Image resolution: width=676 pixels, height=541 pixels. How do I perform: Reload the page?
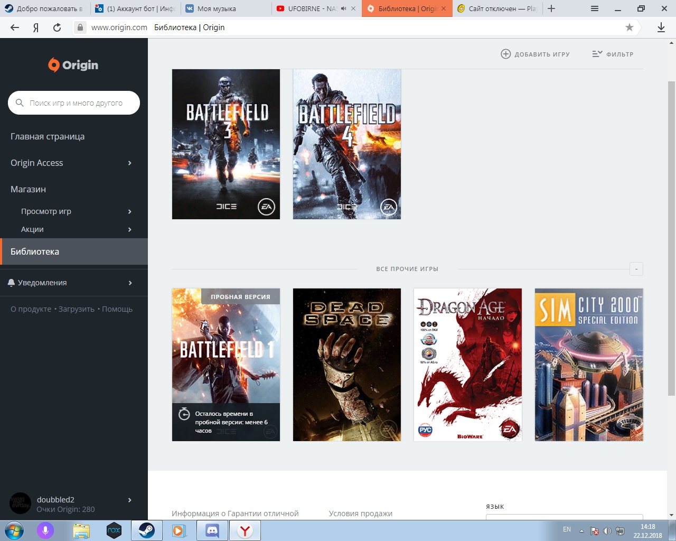coord(57,27)
